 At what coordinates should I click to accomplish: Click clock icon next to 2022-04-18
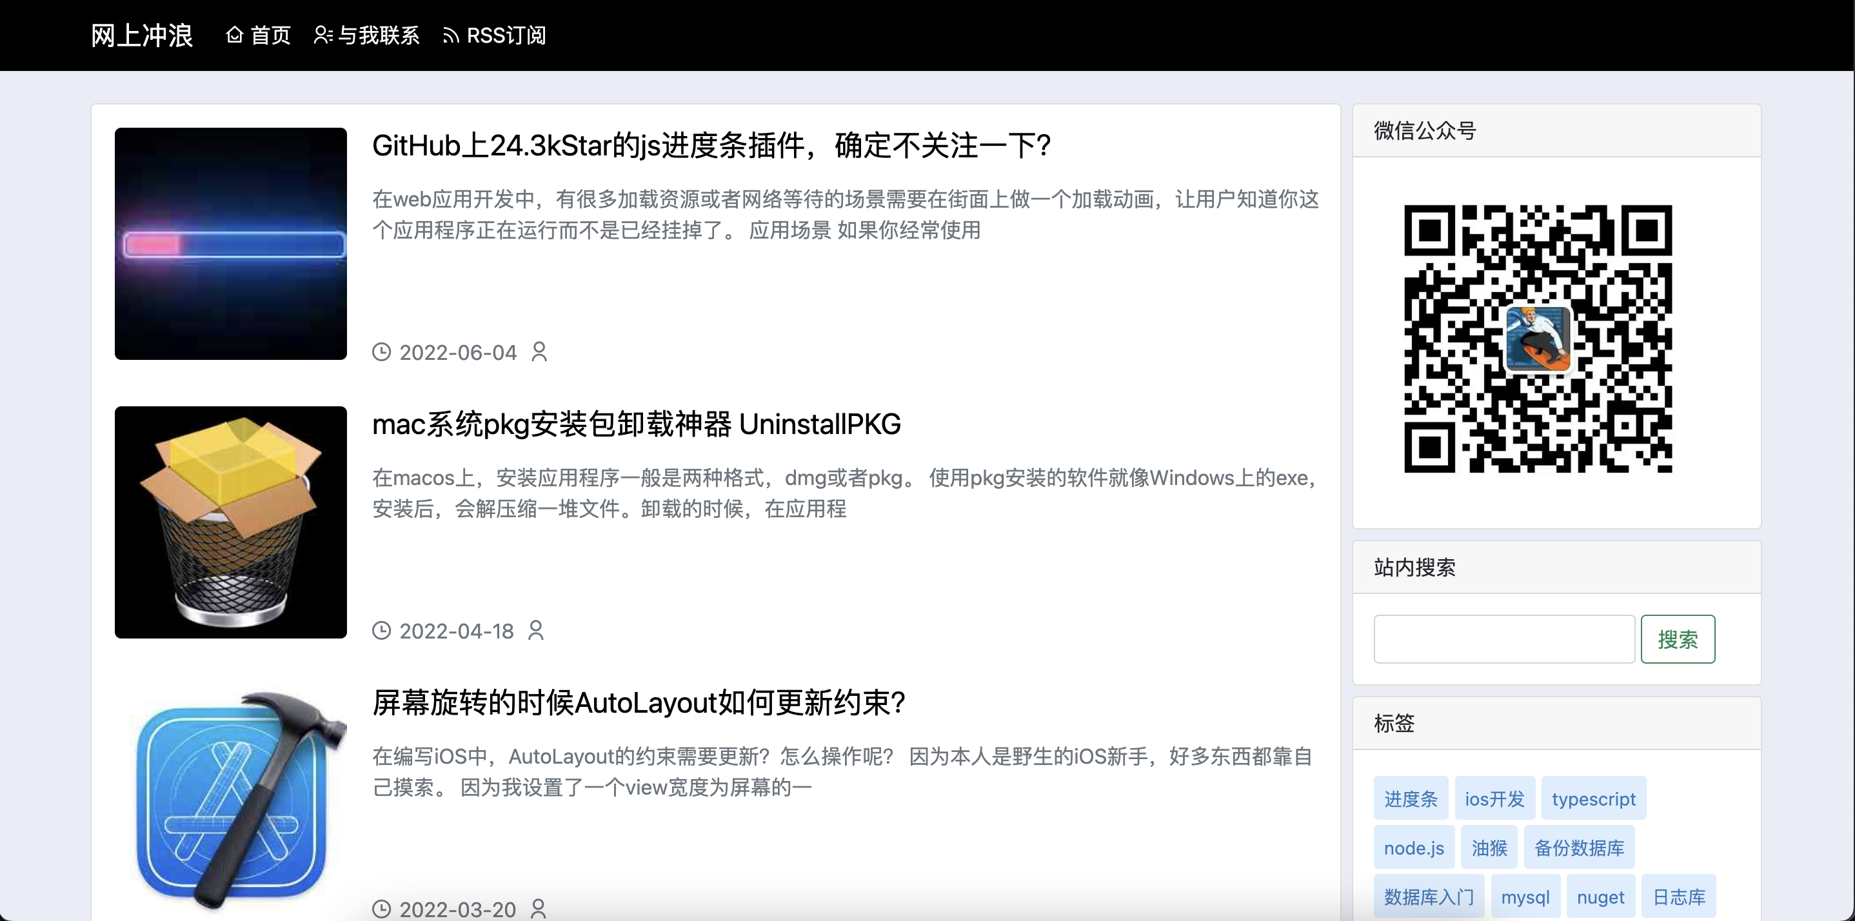[381, 631]
